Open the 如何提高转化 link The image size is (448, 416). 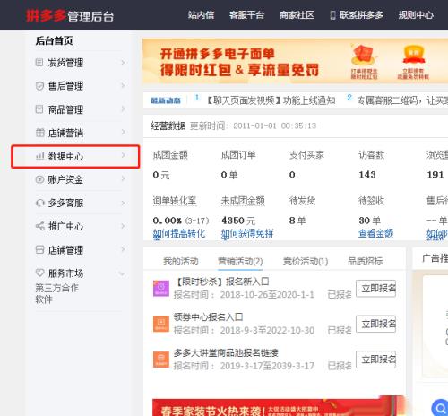179,233
